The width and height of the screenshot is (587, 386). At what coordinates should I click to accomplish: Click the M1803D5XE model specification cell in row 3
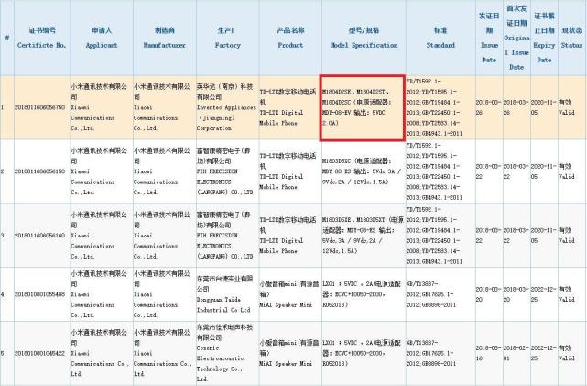(363, 236)
